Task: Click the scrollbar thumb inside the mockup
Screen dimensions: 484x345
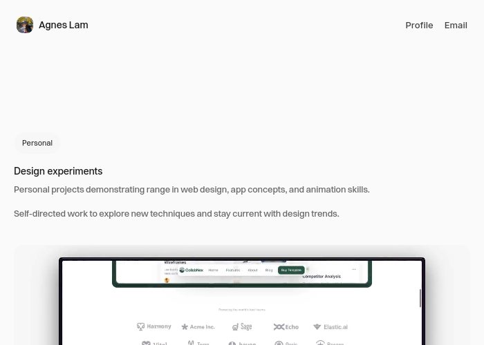Action: 420,298
